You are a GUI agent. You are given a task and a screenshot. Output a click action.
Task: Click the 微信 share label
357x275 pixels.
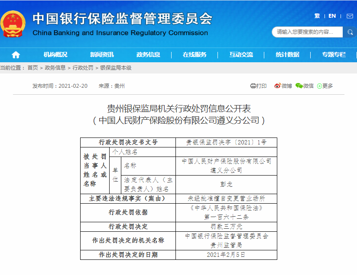point(308,86)
